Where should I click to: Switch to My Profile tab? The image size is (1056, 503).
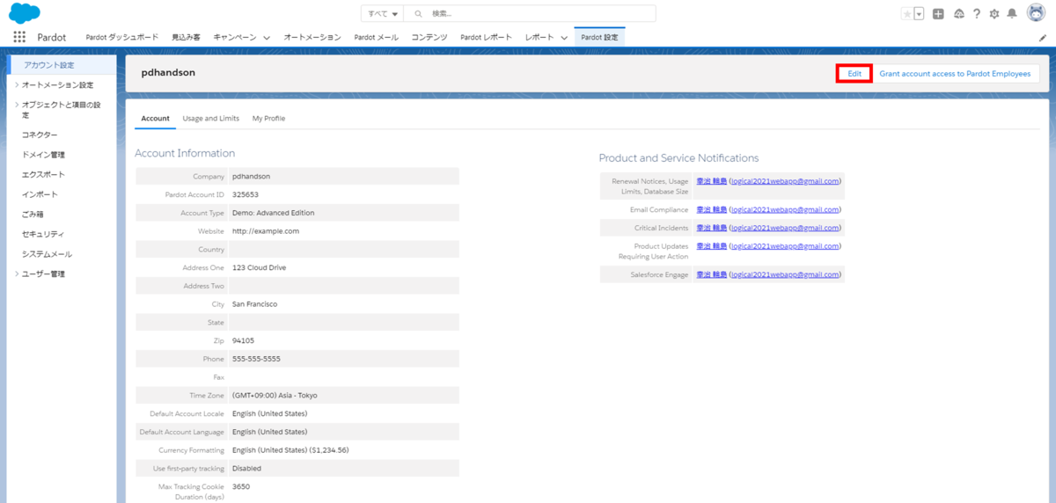(x=268, y=118)
